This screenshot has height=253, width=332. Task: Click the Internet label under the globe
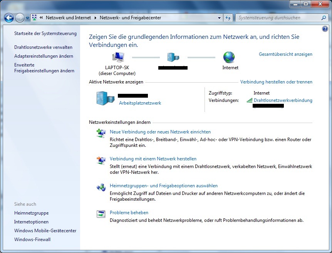230,68
